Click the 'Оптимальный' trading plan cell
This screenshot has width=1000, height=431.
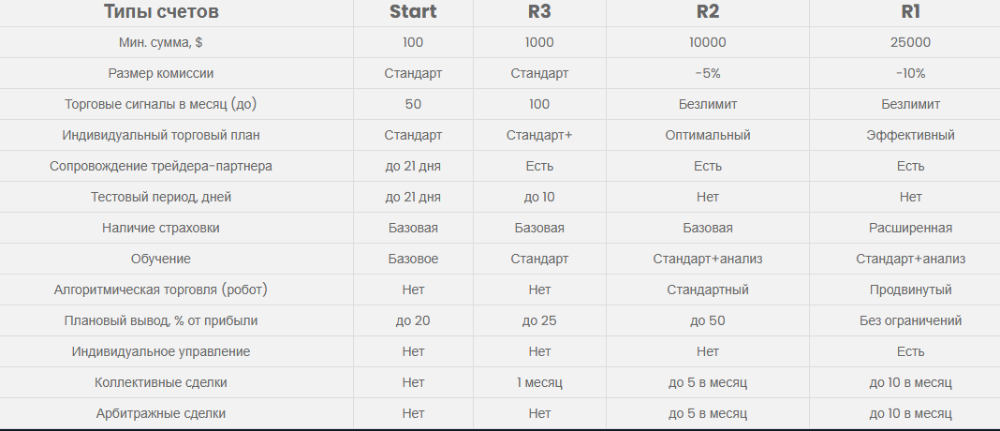point(707,135)
